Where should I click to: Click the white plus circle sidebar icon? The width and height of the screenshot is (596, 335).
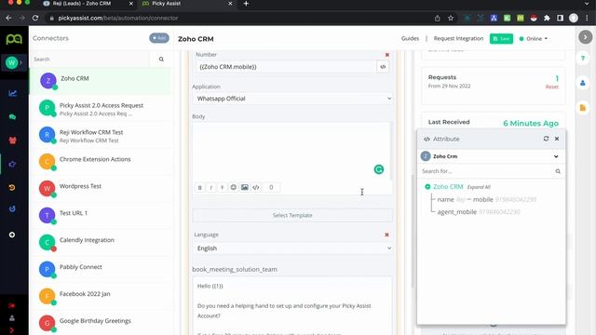(x=12, y=234)
